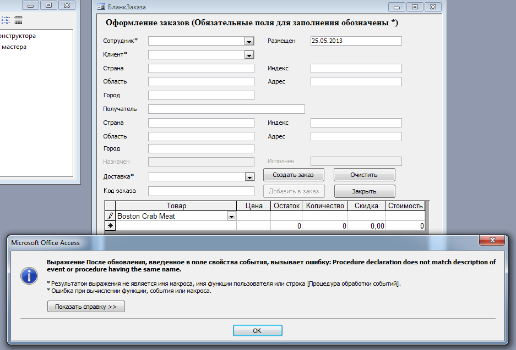The width and height of the screenshot is (516, 350).
Task: Click the client Адрес input field
Action: [356, 81]
